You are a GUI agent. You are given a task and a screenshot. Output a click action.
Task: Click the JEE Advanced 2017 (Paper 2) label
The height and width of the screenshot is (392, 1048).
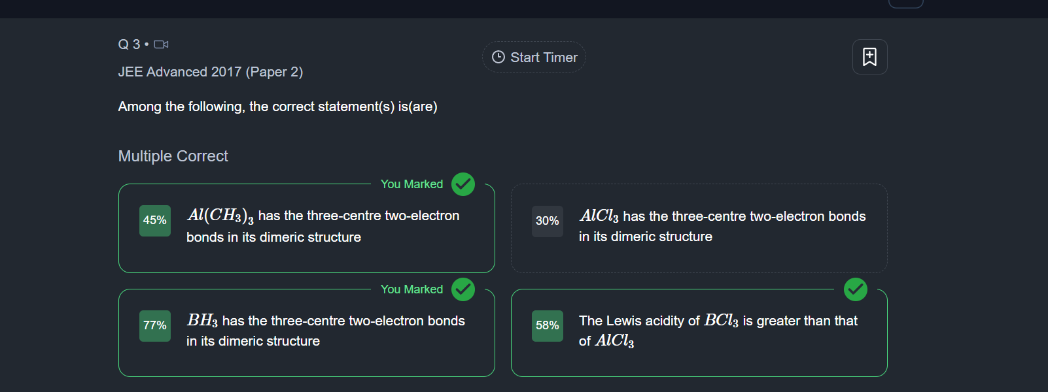[211, 72]
